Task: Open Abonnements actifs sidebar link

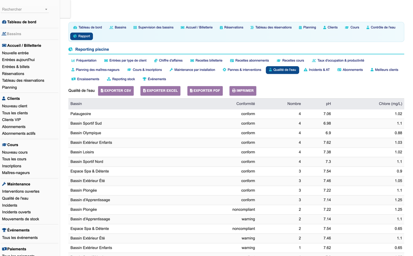Action: click(x=19, y=134)
